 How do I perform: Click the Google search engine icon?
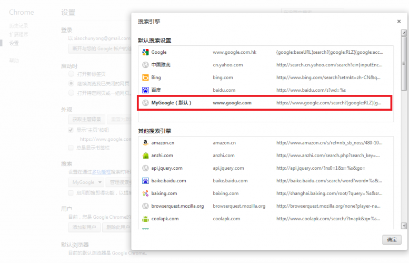pyautogui.click(x=145, y=52)
